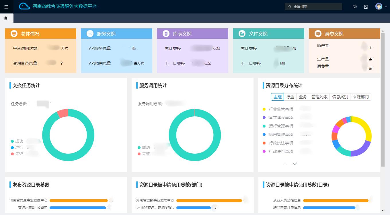Toggle 行业监管事项 legend item
Viewport: 390px width, 215px height.
point(281,109)
